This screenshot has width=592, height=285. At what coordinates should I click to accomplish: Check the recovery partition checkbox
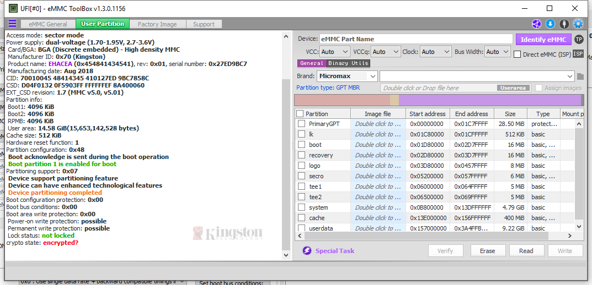[301, 155]
